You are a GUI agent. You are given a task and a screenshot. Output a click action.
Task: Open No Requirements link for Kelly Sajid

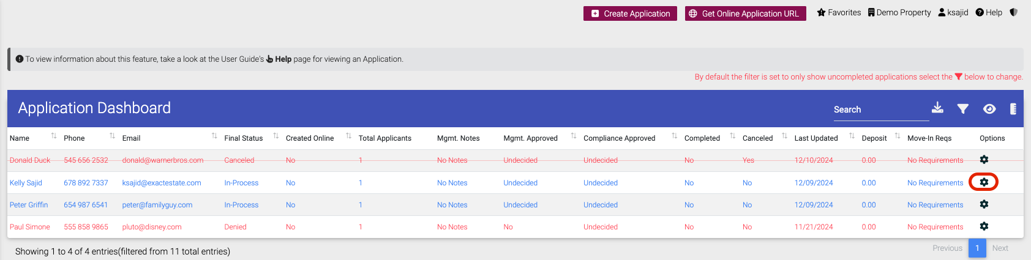(x=935, y=183)
